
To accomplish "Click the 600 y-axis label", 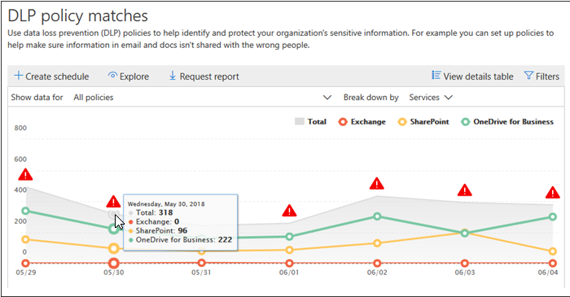I will point(20,159).
